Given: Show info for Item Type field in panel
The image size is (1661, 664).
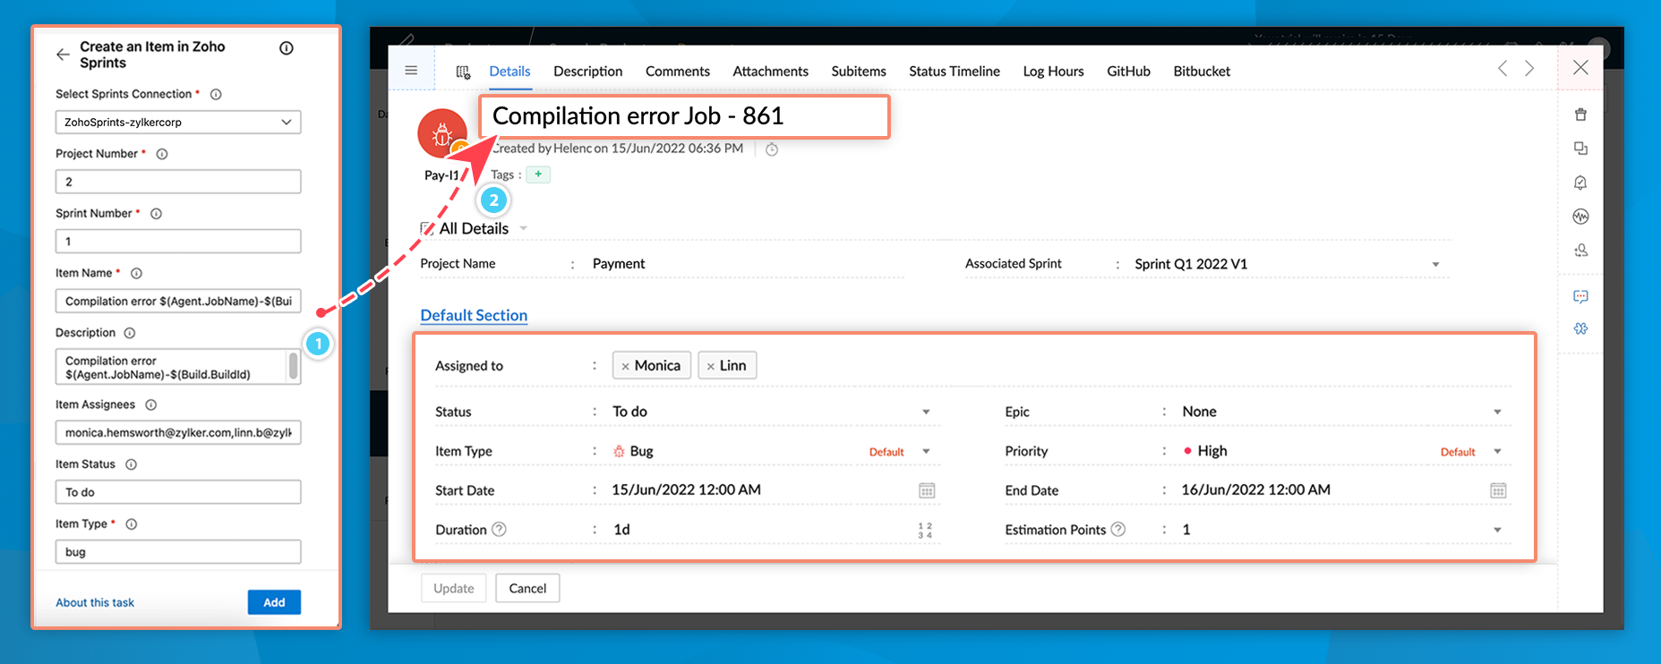Looking at the screenshot, I should (132, 524).
